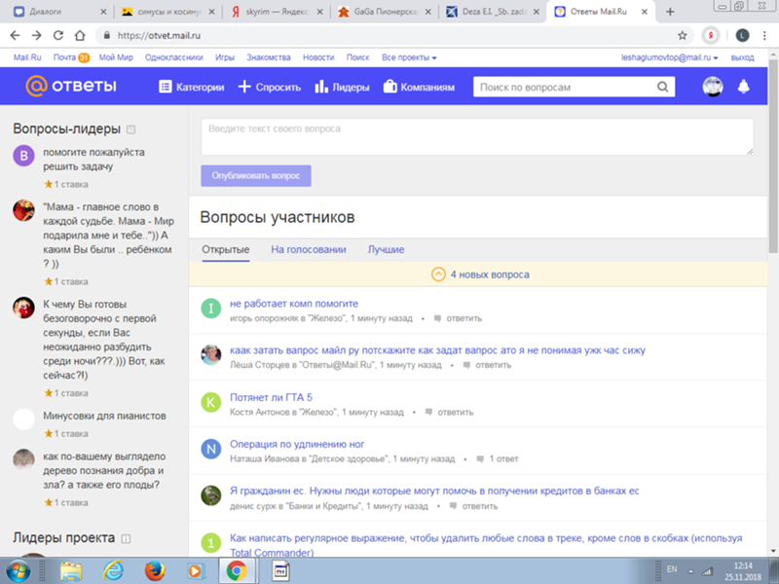Open leader question Минусовки для пианистов
Viewport: 779px width, 584px height.
[x=104, y=416]
